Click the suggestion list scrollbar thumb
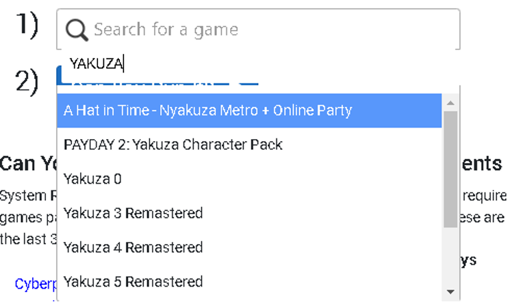This screenshot has width=507, height=302. [x=450, y=170]
